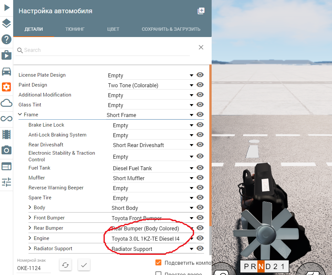Open the film strip icon in the sidebar
The height and width of the screenshot is (275, 332).
[x=7, y=135]
